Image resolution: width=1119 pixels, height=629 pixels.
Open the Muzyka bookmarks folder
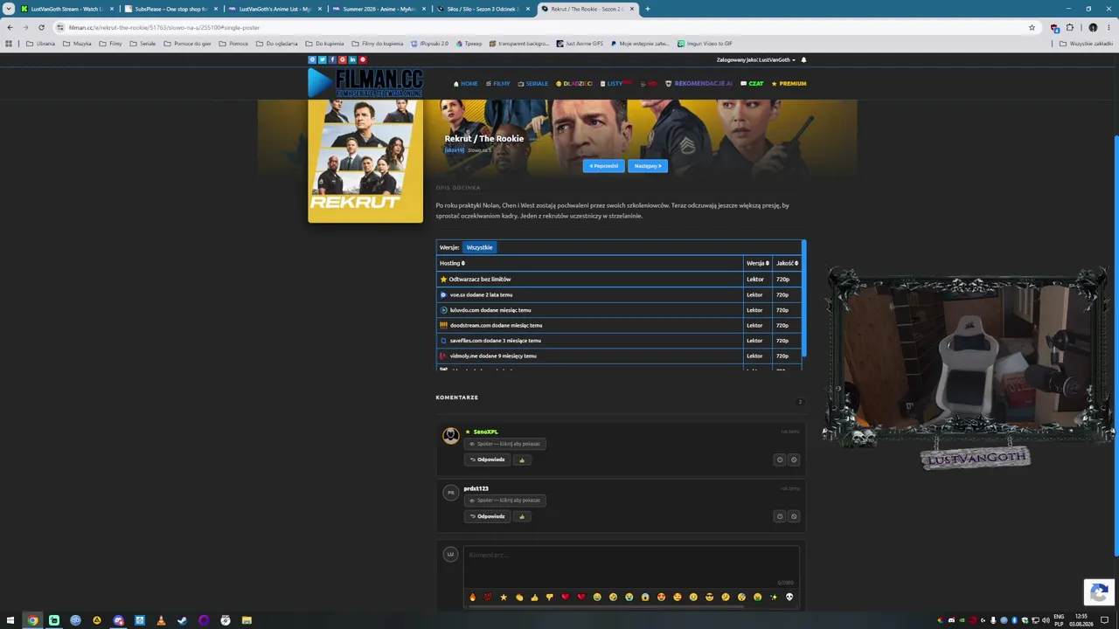click(x=77, y=44)
